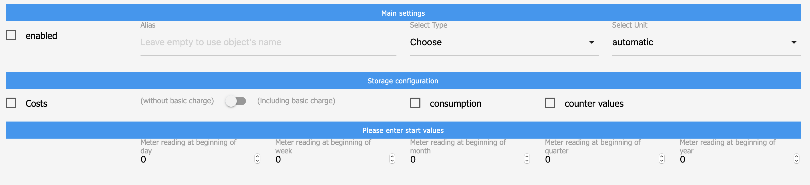Check the counter values checkbox
Image resolution: width=810 pixels, height=185 pixels.
(550, 102)
